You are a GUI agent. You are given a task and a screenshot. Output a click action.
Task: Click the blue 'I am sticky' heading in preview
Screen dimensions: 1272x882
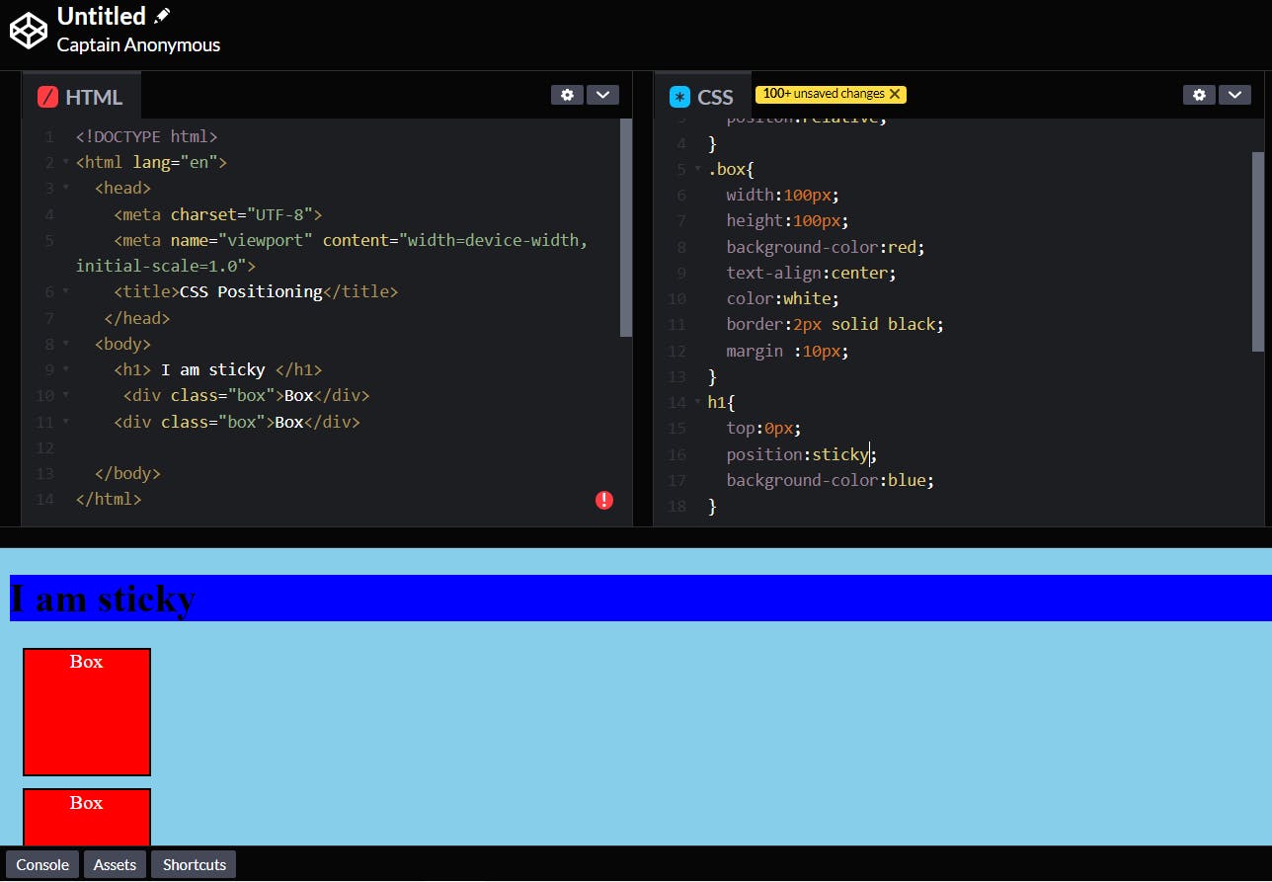640,598
